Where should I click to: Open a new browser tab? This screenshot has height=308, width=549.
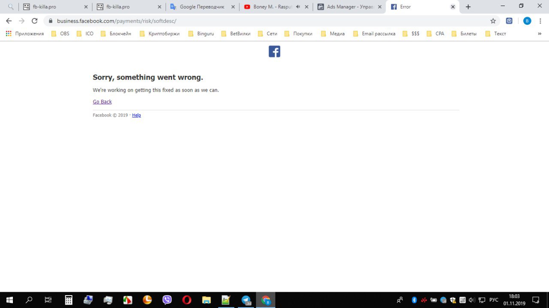(468, 7)
